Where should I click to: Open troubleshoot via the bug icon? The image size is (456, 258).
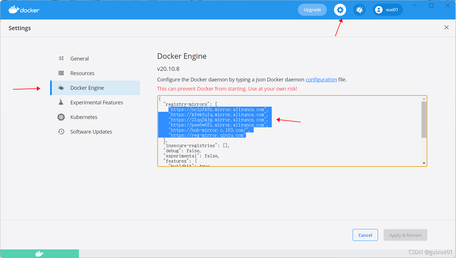point(359,10)
